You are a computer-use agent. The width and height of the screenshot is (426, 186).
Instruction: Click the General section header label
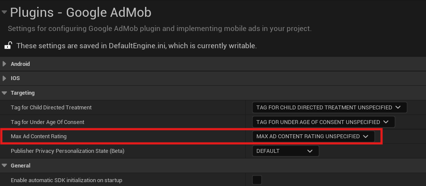pyautogui.click(x=20, y=165)
